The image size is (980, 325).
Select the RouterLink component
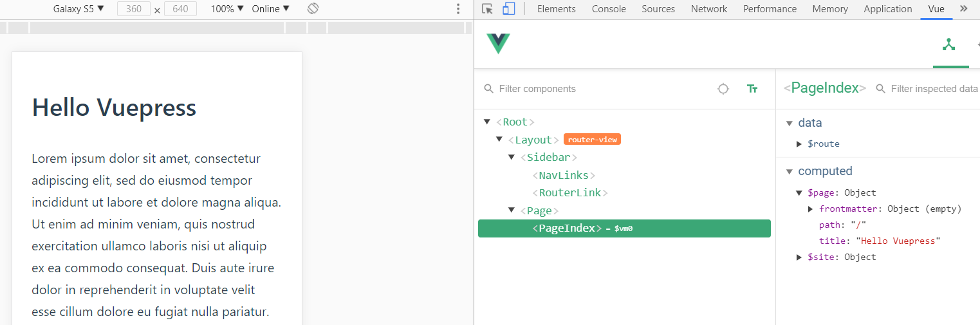click(570, 192)
